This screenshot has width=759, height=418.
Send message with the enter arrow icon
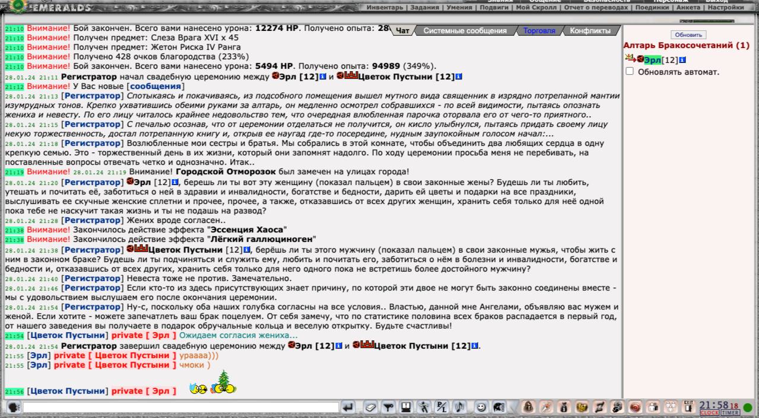(348, 407)
